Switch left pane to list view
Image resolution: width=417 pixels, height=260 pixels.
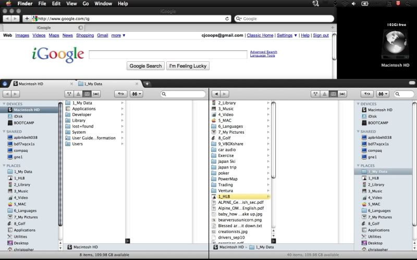point(78,94)
